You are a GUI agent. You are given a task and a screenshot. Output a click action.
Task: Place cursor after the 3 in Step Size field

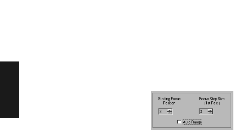pyautogui.click(x=202, y=112)
